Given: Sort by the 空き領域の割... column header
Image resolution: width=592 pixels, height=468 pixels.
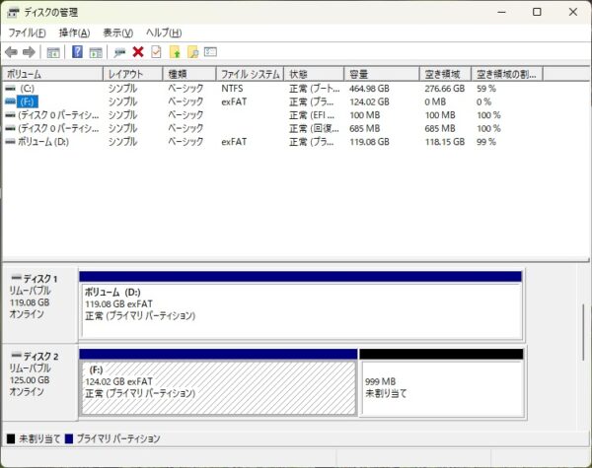Looking at the screenshot, I should pos(507,74).
